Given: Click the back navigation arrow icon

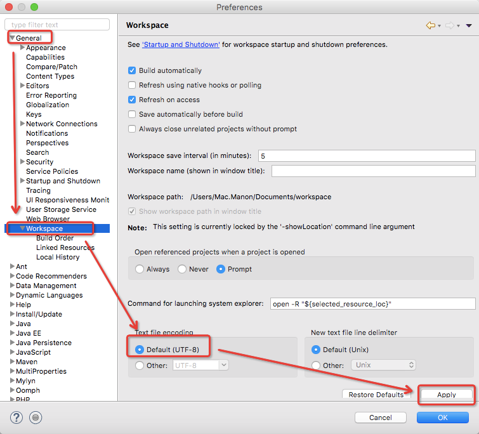Looking at the screenshot, I should click(431, 25).
